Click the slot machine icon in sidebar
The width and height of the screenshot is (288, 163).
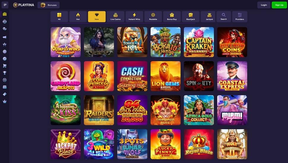[5, 14]
